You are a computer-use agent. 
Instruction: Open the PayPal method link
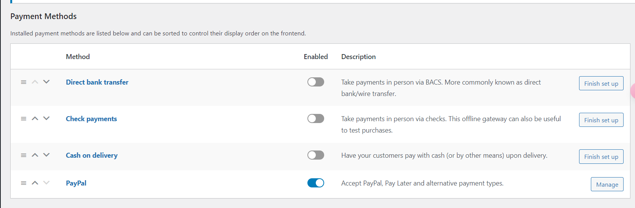[76, 183]
